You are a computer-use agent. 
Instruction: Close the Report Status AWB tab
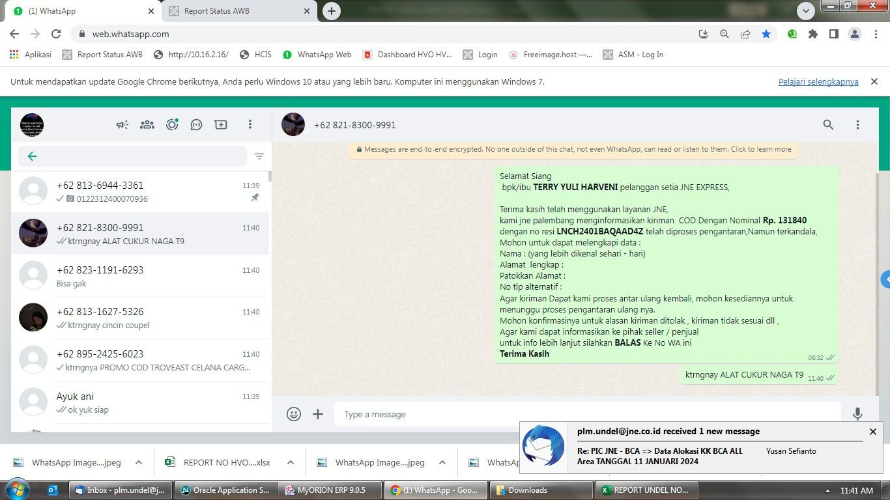coord(307,11)
